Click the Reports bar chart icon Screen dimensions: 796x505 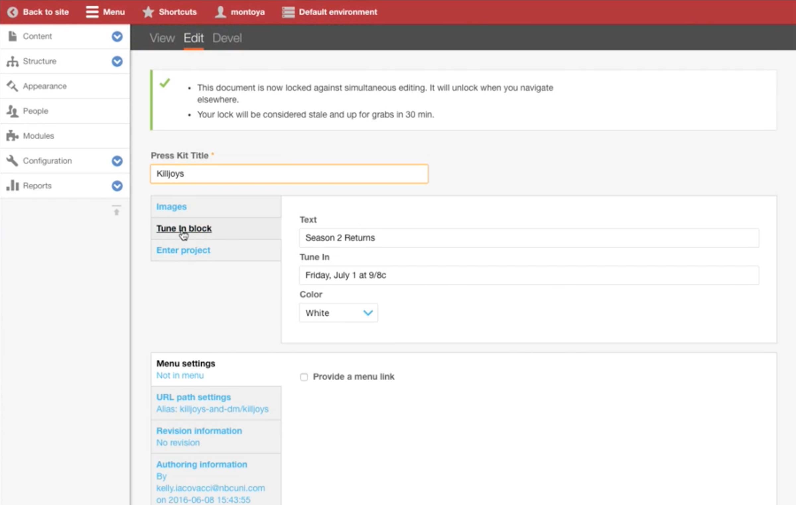(x=13, y=185)
